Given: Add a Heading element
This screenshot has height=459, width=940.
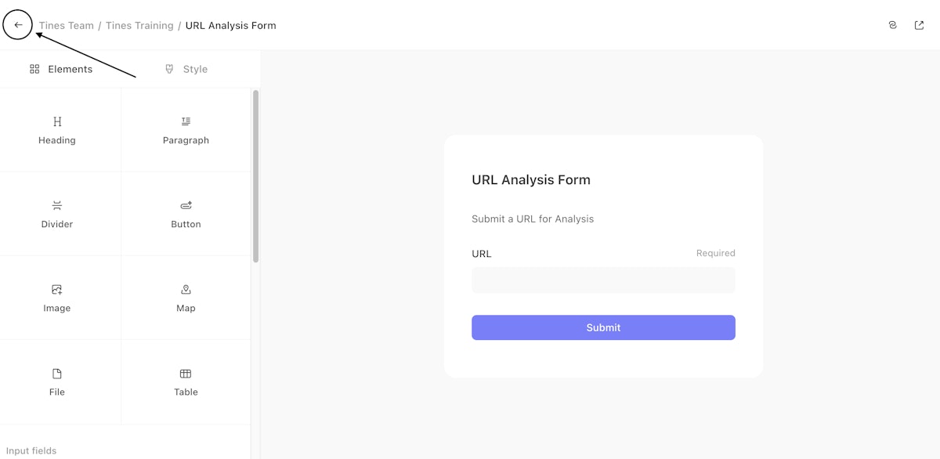Looking at the screenshot, I should click(57, 130).
